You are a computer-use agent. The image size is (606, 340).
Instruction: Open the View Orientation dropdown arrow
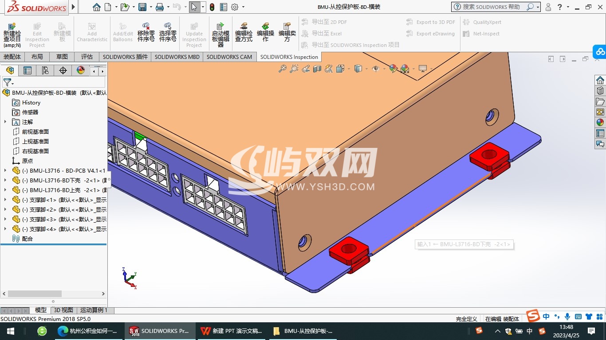[x=349, y=69]
